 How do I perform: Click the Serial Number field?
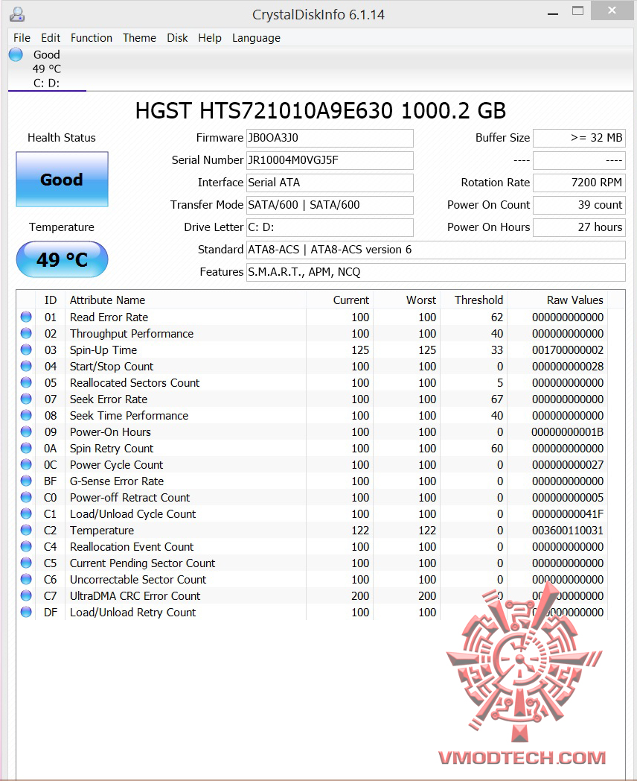330,160
